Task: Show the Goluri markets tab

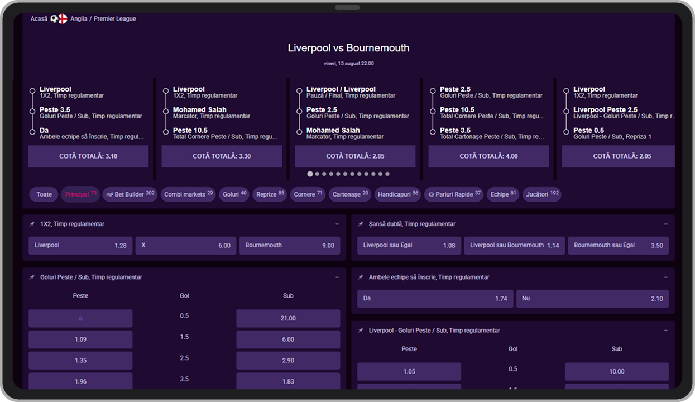Action: pos(234,194)
